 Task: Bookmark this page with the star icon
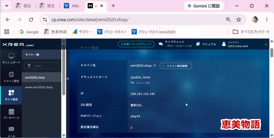coord(239,20)
